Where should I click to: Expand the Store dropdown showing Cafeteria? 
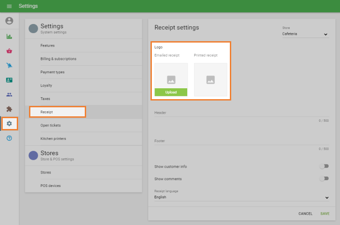305,34
